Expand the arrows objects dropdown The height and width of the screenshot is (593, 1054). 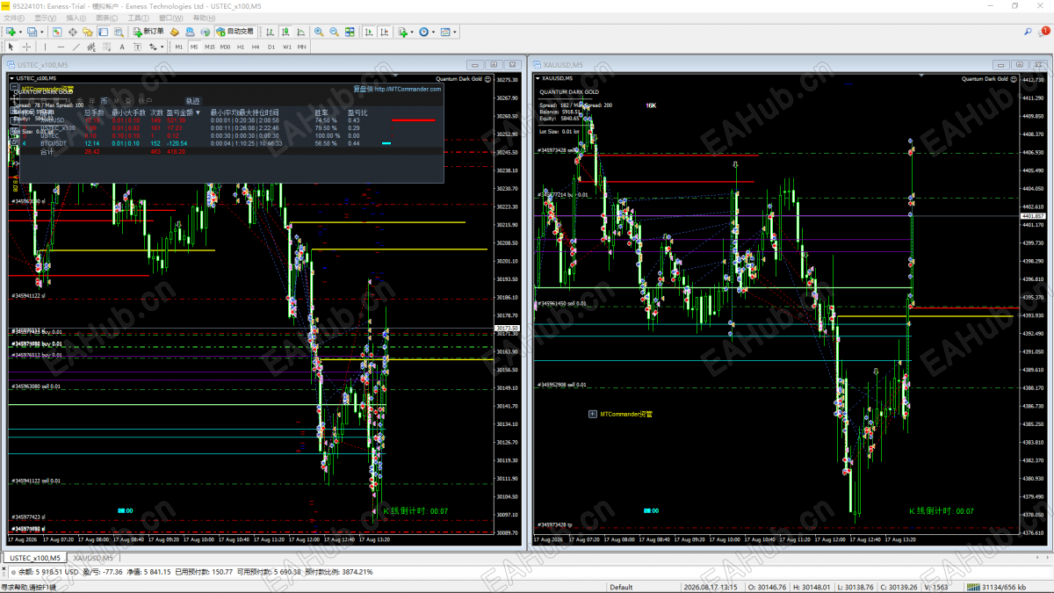(162, 47)
